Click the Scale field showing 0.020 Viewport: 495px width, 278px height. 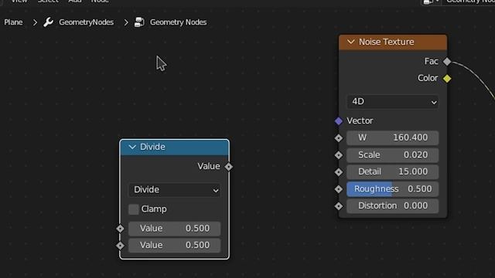(392, 155)
